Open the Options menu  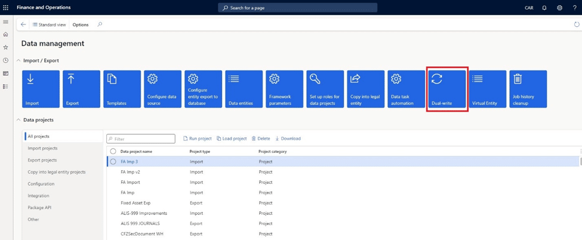(x=81, y=24)
